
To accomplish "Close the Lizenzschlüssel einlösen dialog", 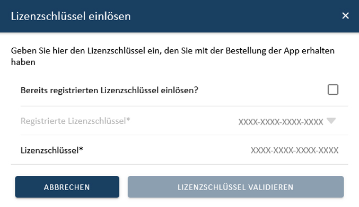I will point(345,16).
